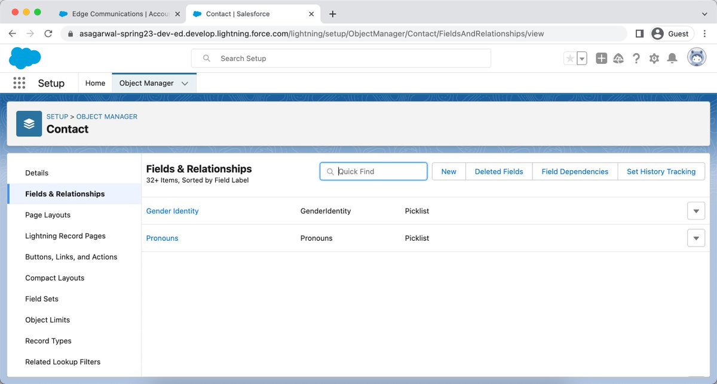This screenshot has height=384, width=717.
Task: Expand the Object Manager tab chevron
Action: pyautogui.click(x=185, y=84)
